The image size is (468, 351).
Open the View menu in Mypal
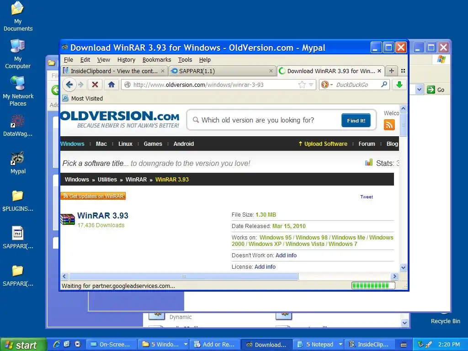[104, 60]
